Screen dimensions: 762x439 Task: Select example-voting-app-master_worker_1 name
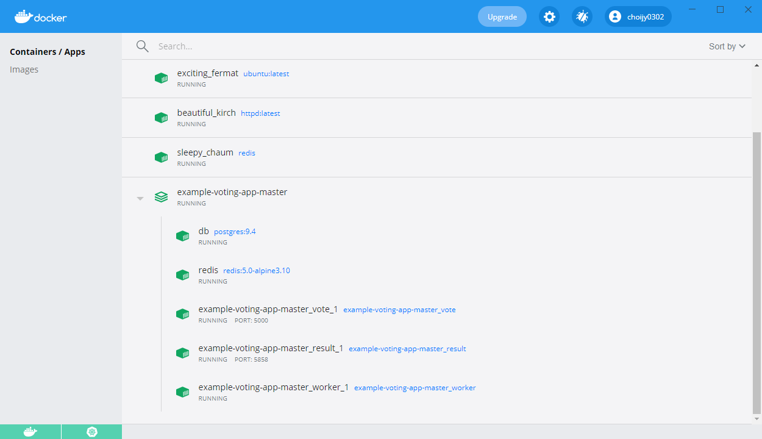click(x=274, y=387)
